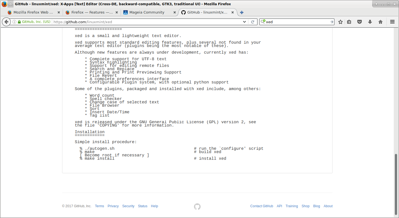Open the Help footer link
399x218 pixels.
point(155,206)
